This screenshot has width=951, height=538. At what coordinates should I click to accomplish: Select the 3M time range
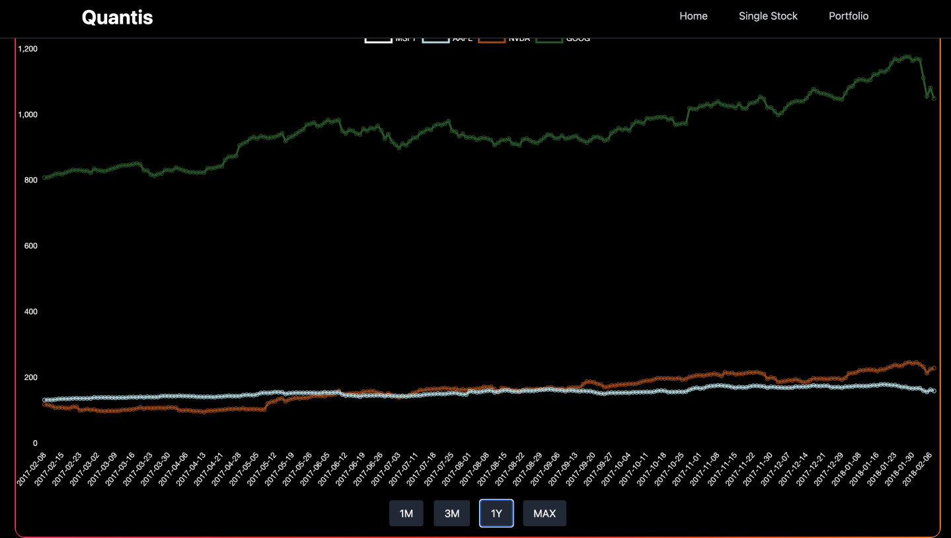tap(451, 514)
